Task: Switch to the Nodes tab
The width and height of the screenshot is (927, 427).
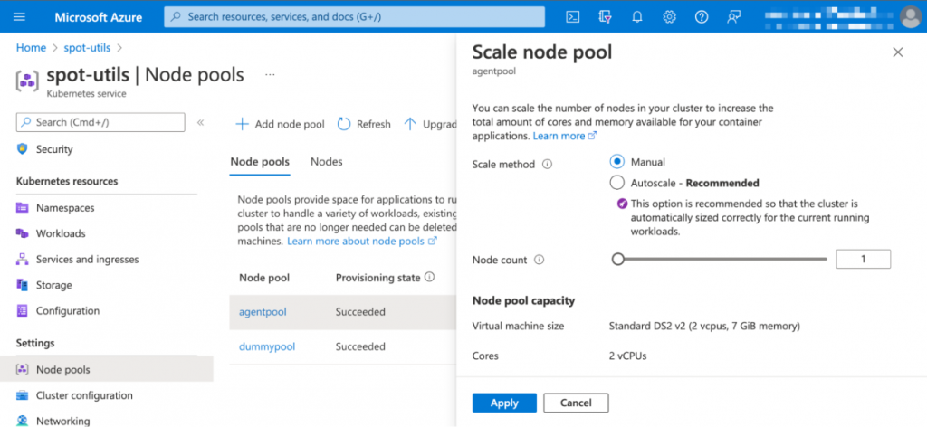Action: pyautogui.click(x=326, y=162)
